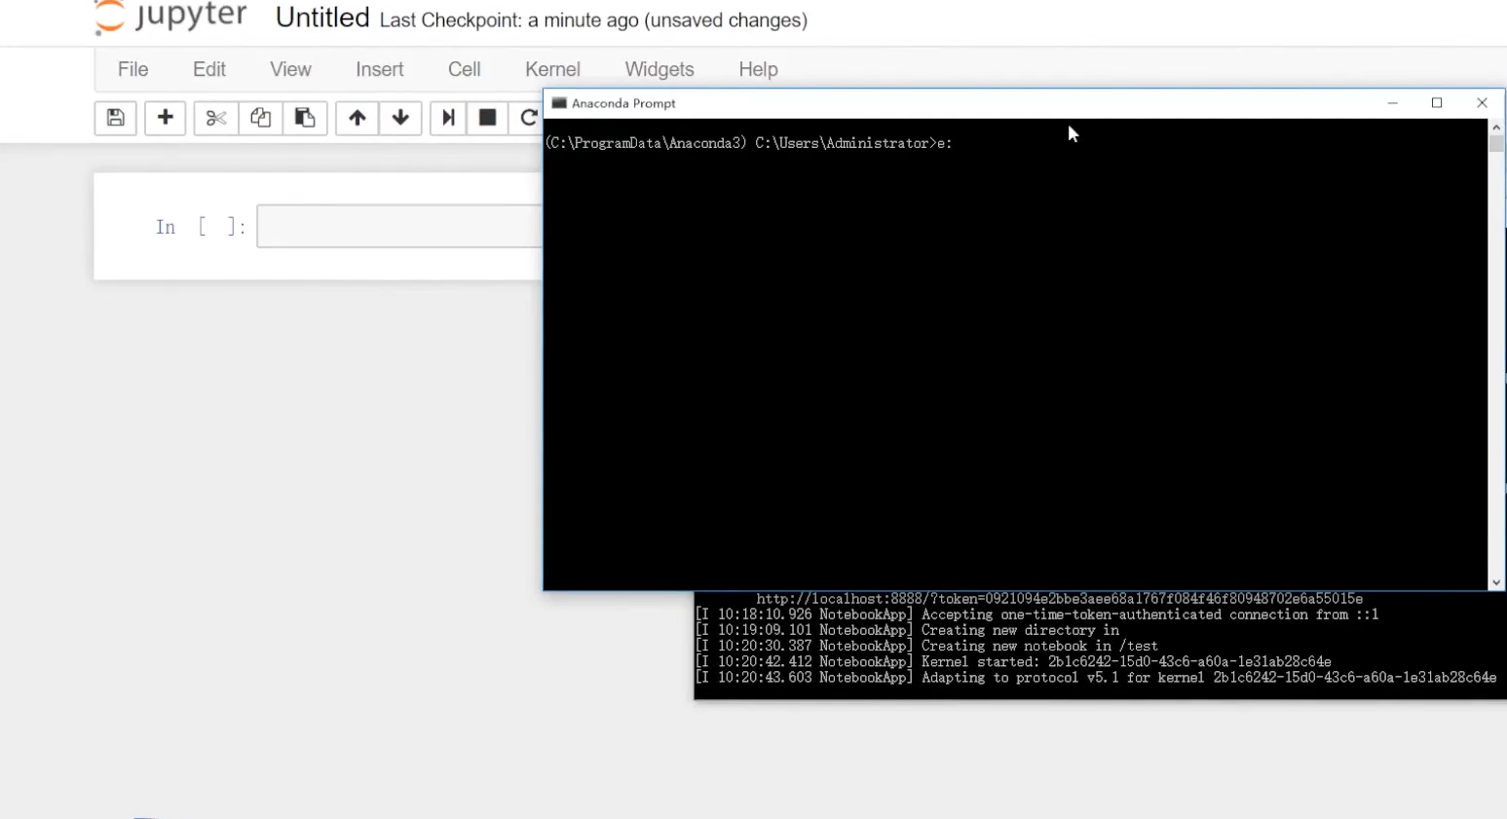Run the current cell button
Viewport: 1507px width, 819px height.
pos(448,118)
